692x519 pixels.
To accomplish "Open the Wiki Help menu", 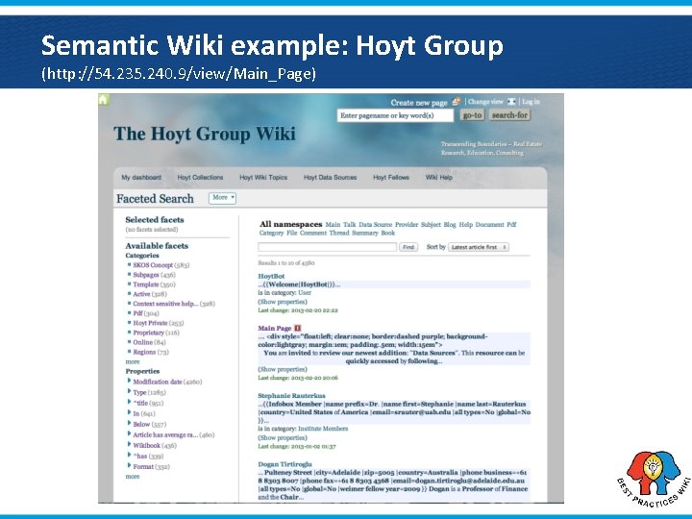I will pyautogui.click(x=438, y=178).
